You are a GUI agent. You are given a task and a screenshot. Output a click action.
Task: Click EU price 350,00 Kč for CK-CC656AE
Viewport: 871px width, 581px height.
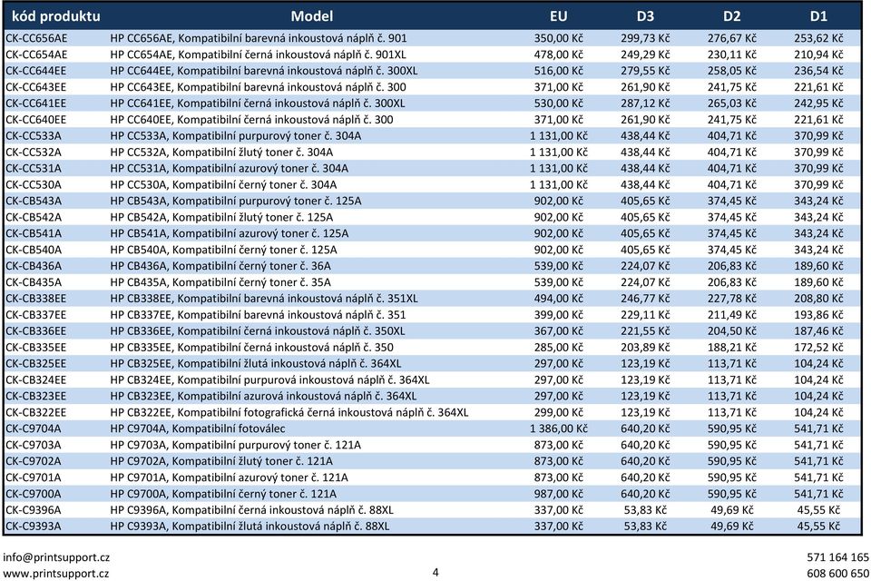click(x=558, y=38)
